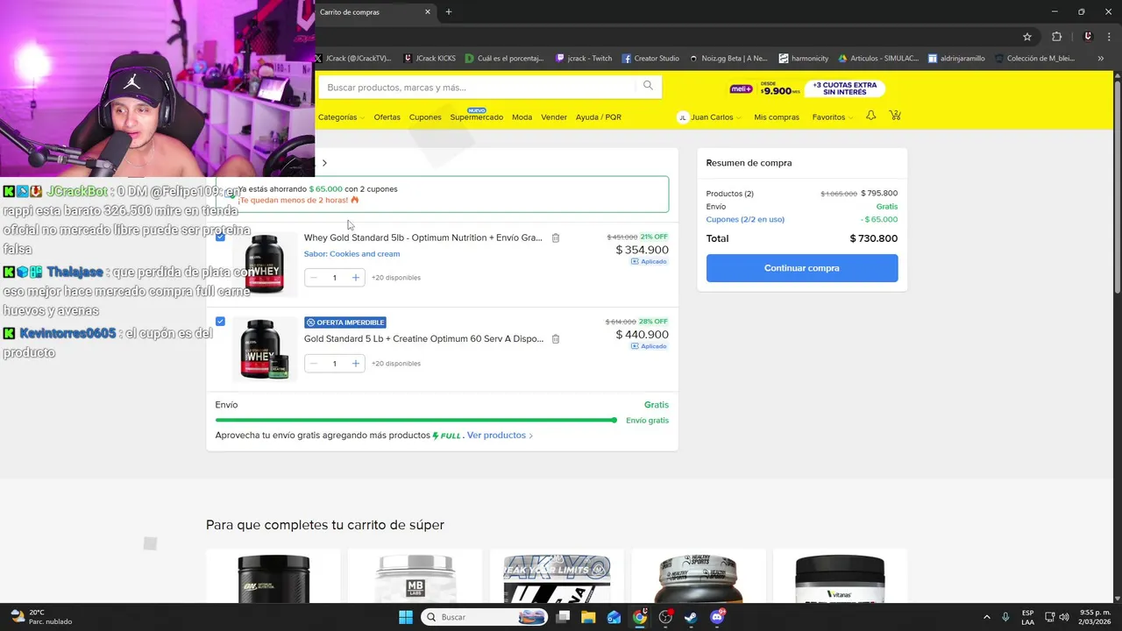Focus the Buscar productos search field
The image size is (1122, 631).
[x=479, y=87]
